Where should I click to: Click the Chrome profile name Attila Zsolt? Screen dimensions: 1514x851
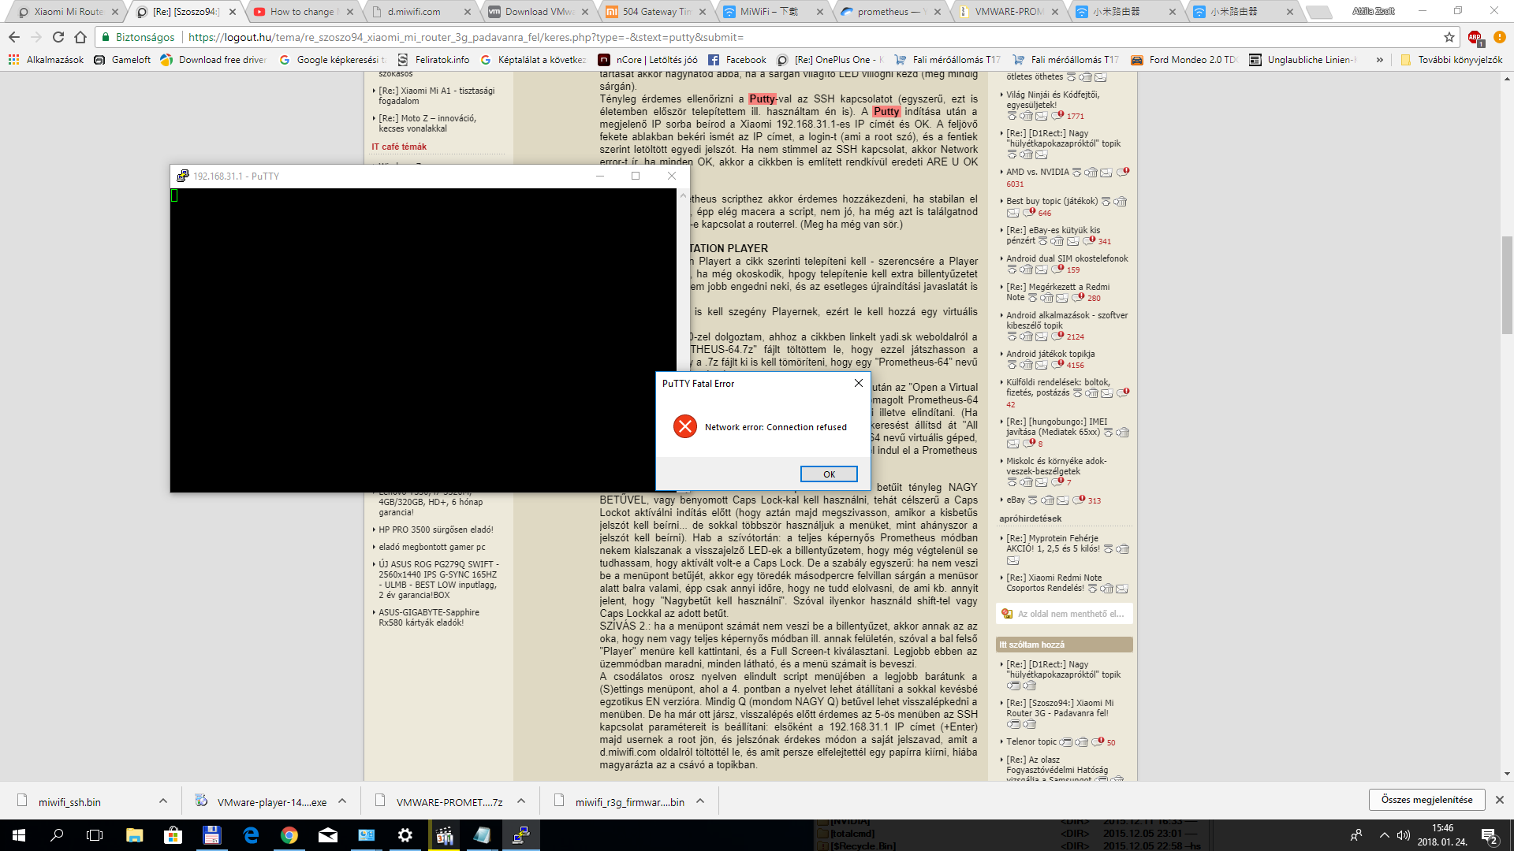click(x=1373, y=11)
